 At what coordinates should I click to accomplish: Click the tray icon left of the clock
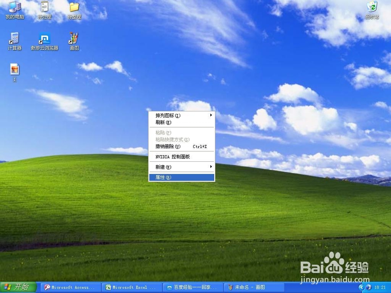369,287
